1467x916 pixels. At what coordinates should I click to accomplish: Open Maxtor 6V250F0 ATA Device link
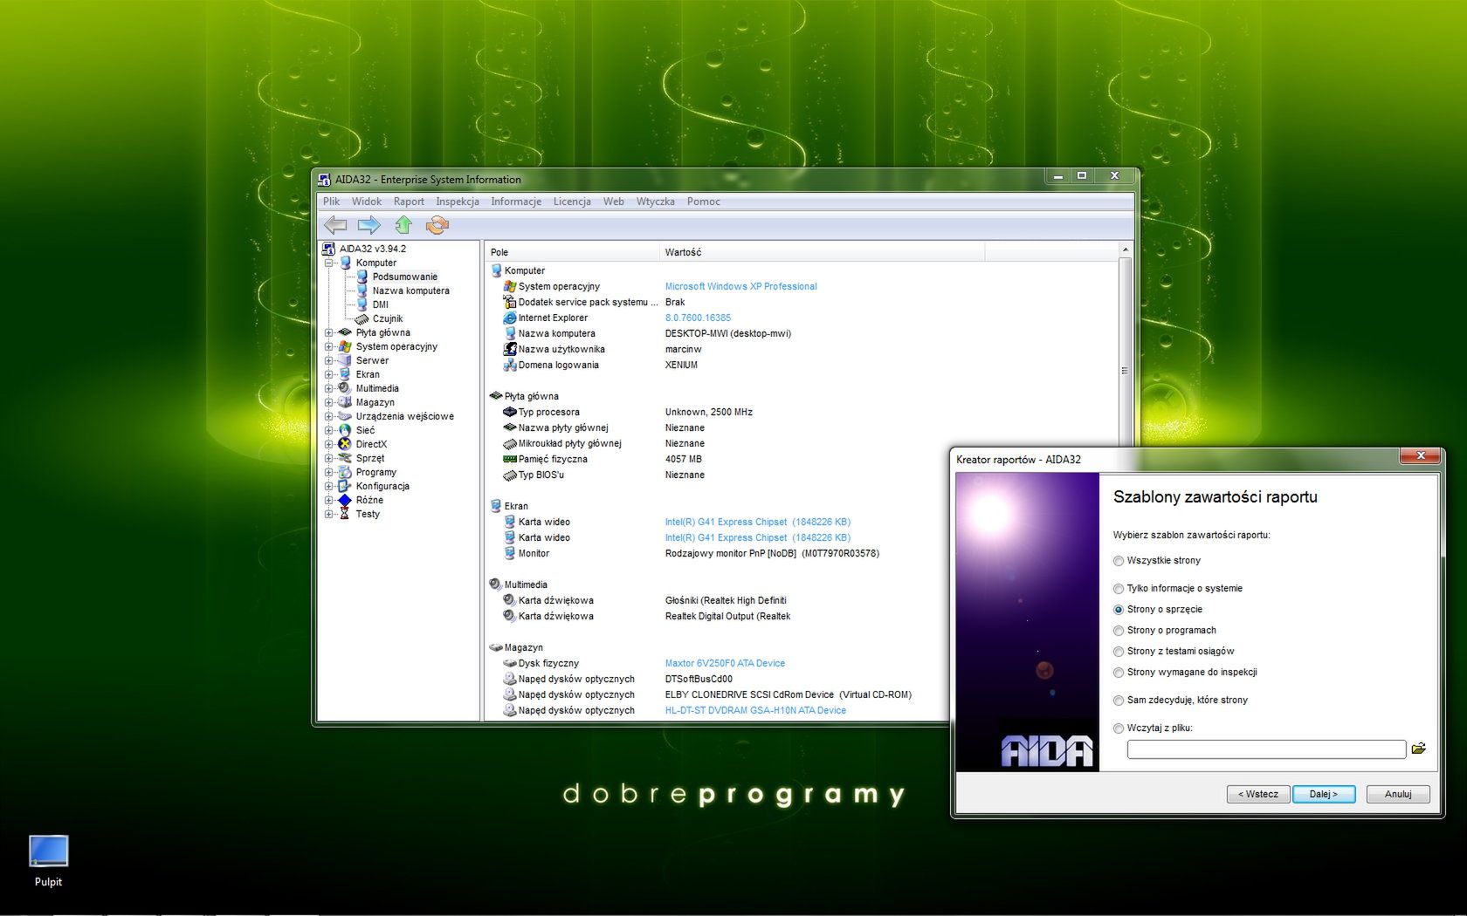tap(725, 663)
